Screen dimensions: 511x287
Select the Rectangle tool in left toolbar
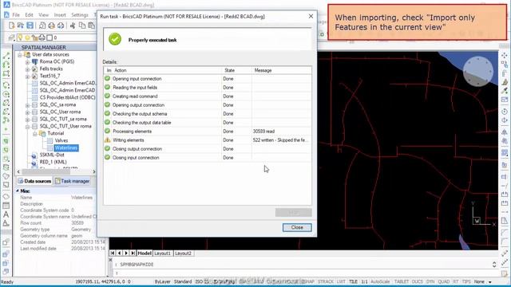click(x=6, y=74)
